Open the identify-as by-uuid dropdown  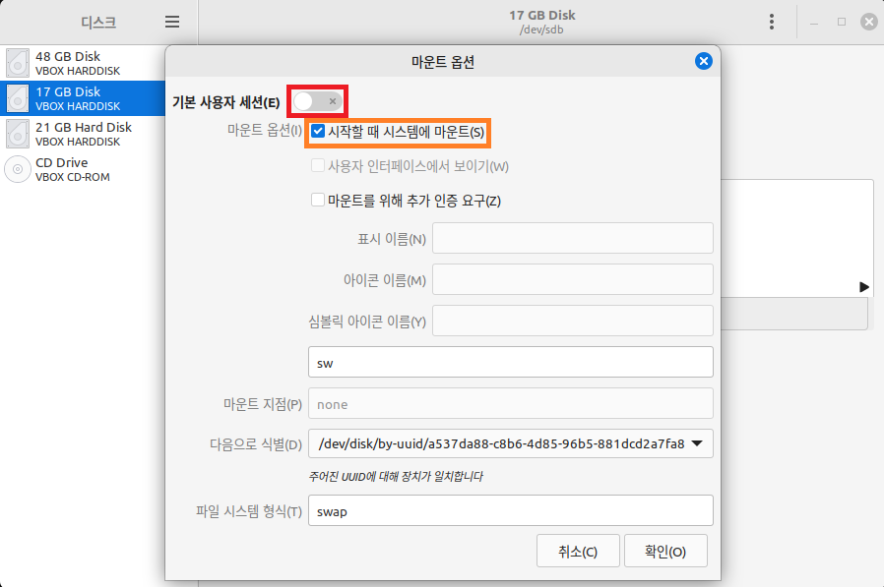[x=510, y=443]
